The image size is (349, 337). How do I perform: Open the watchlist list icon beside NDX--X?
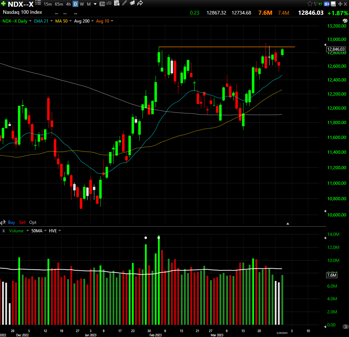coord(38,3)
